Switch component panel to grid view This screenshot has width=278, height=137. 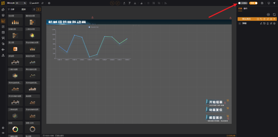pyautogui.click(x=38, y=9)
